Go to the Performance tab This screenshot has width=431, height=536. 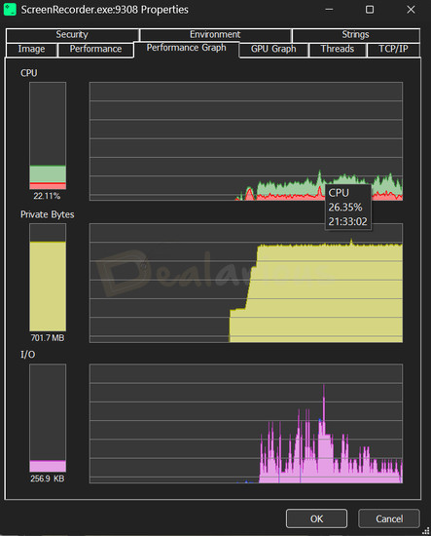[x=95, y=50]
